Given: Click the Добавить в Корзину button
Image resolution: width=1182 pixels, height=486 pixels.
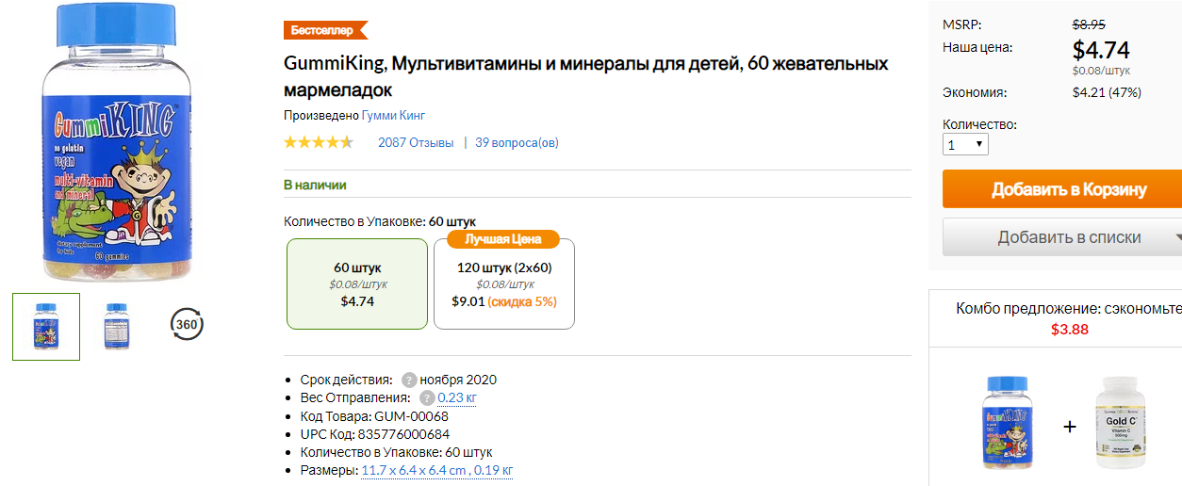Looking at the screenshot, I should click(1062, 189).
